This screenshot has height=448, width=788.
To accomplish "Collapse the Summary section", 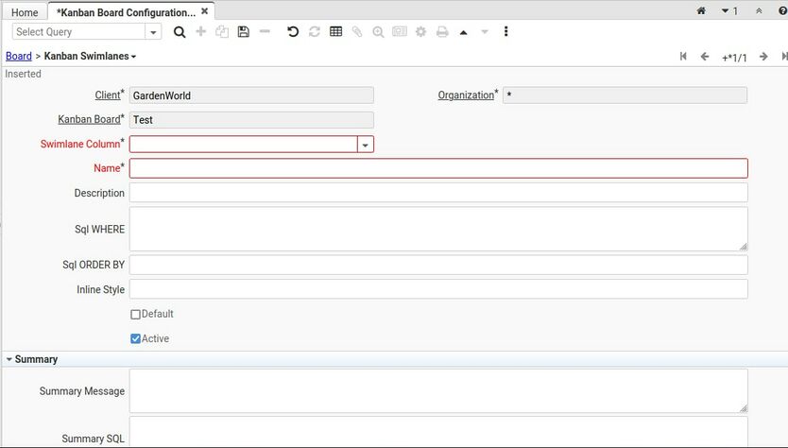I will tap(9, 359).
